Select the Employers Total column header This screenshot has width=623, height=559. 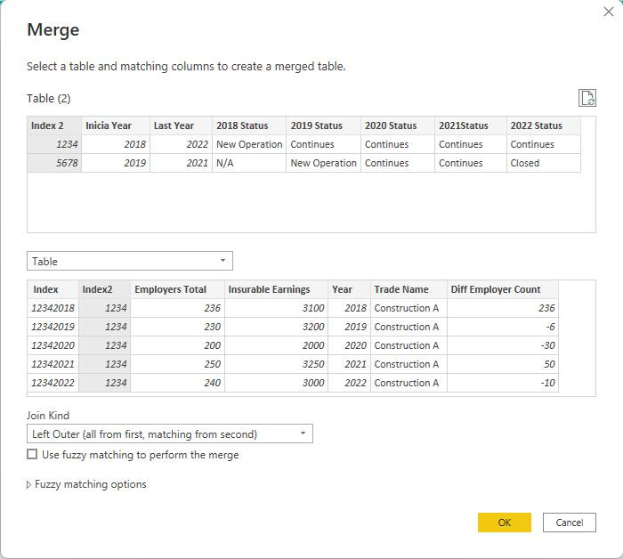(x=178, y=289)
